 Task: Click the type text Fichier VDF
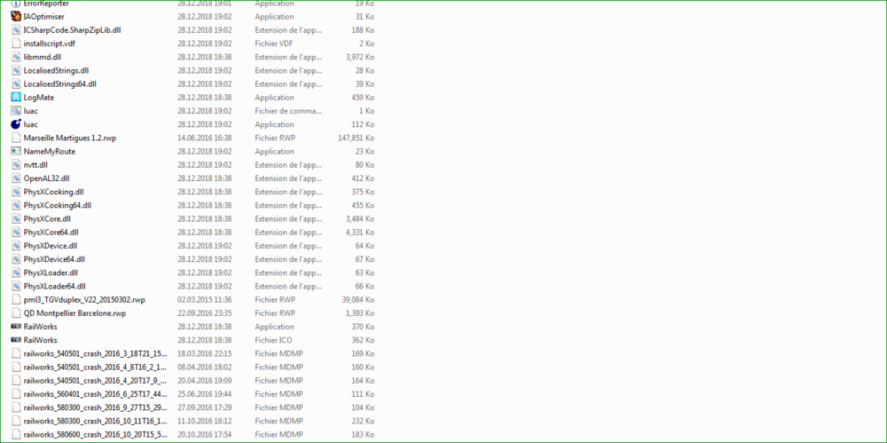274,44
